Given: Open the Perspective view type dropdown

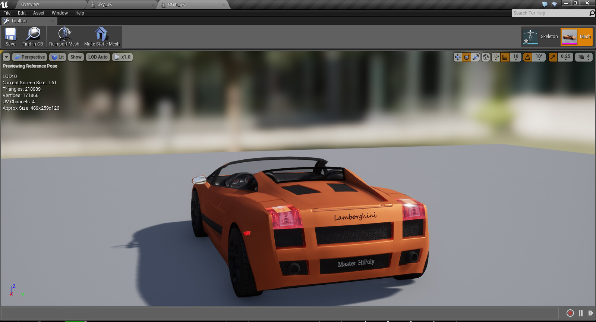Looking at the screenshot, I should click(29, 57).
